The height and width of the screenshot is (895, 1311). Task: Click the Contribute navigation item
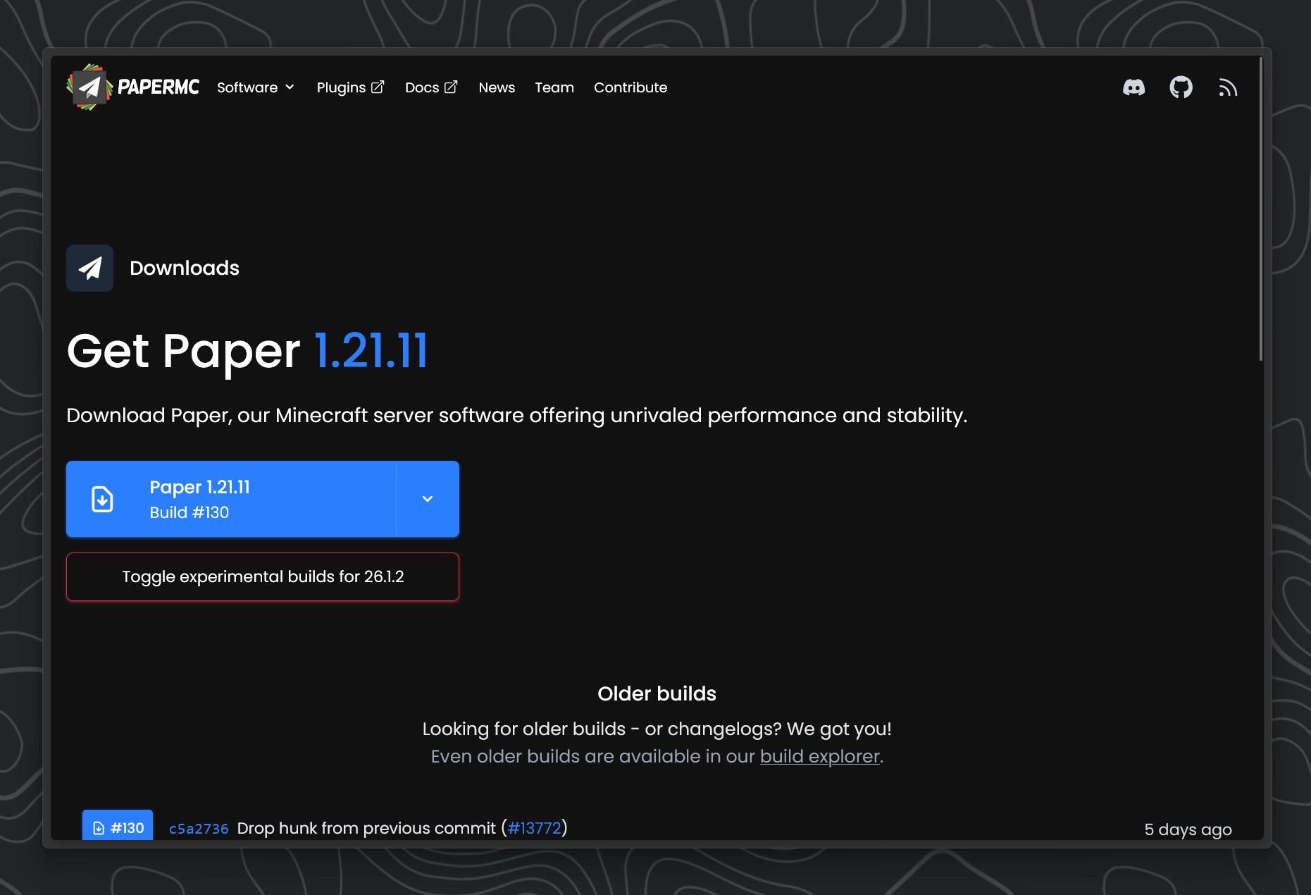pyautogui.click(x=630, y=87)
